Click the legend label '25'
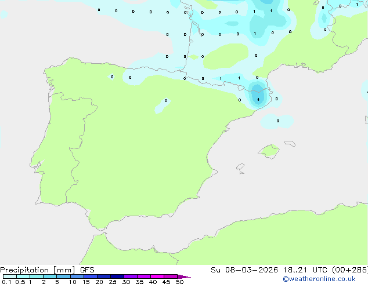 coord(113,282)
